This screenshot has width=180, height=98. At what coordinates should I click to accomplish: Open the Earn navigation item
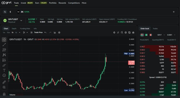point(37,3)
